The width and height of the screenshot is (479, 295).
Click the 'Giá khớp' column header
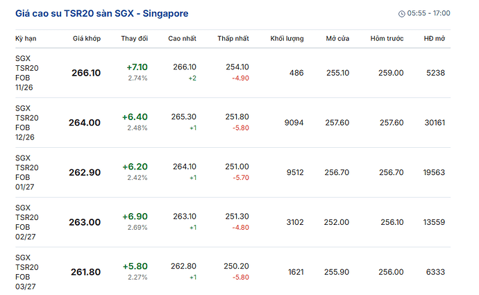[x=87, y=38]
